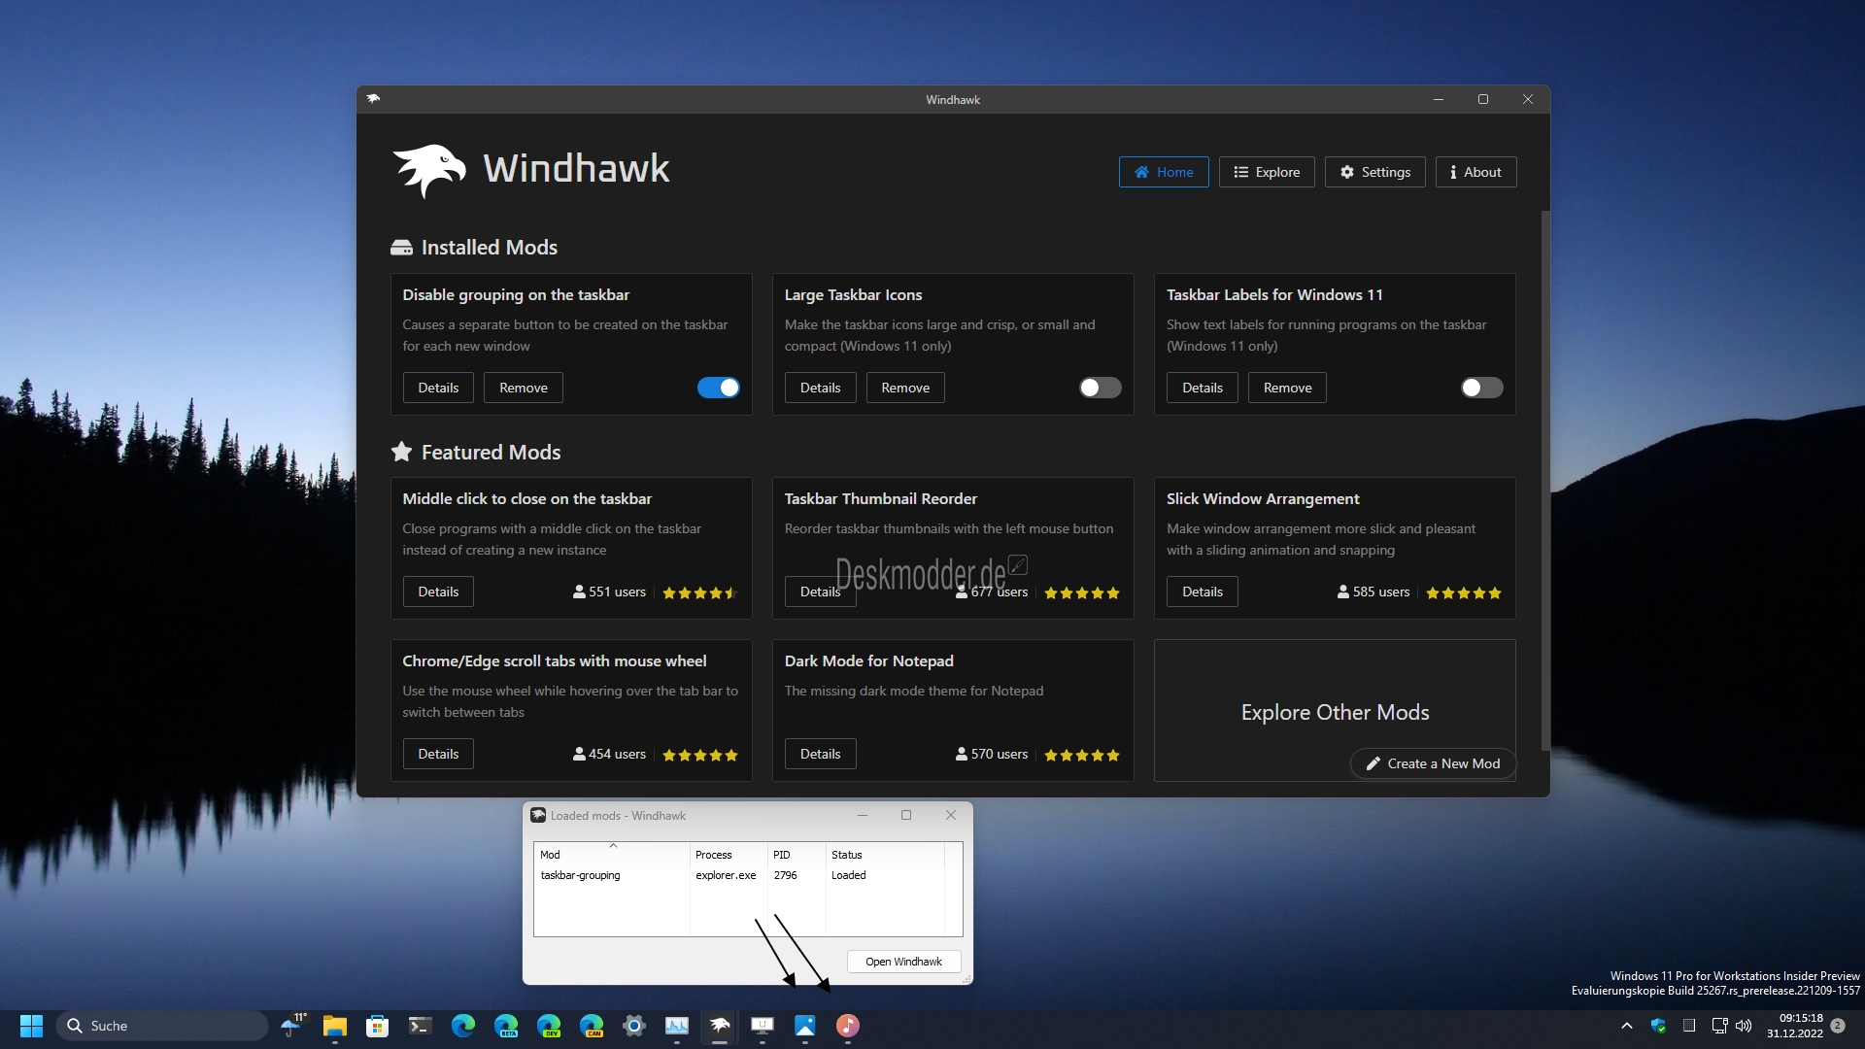Open the weather widget on taskbar
1865x1049 pixels.
click(x=292, y=1026)
